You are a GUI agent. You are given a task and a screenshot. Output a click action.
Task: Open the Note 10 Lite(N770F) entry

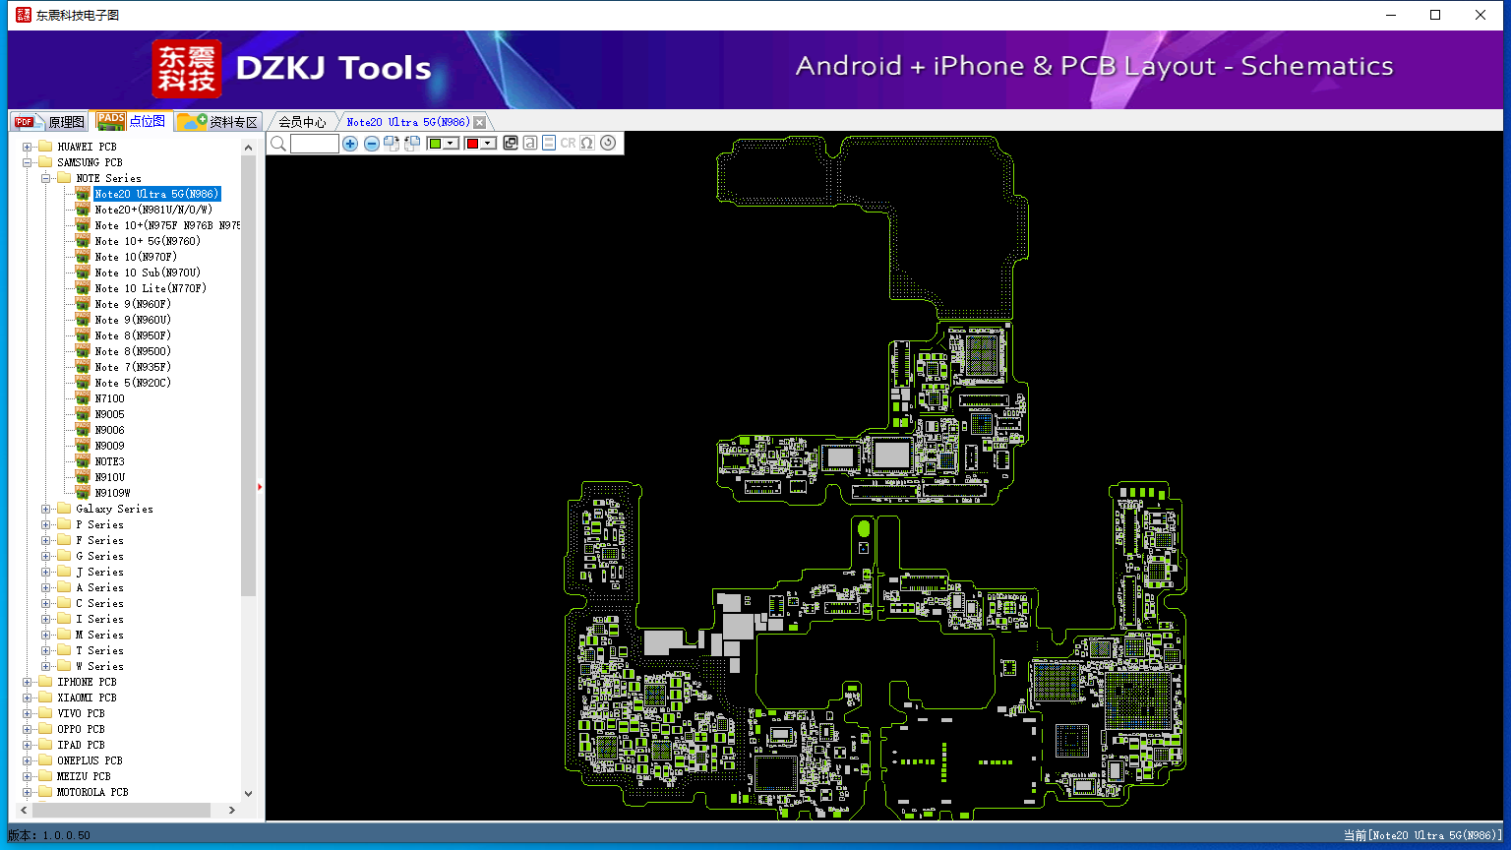(151, 288)
